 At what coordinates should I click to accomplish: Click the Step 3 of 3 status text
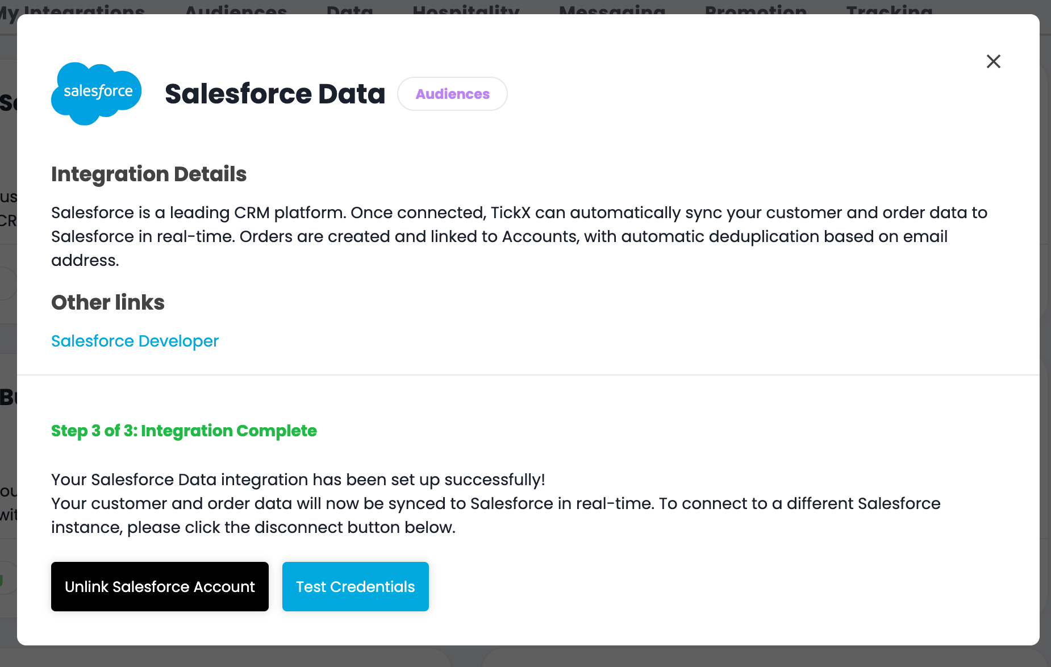pos(184,431)
